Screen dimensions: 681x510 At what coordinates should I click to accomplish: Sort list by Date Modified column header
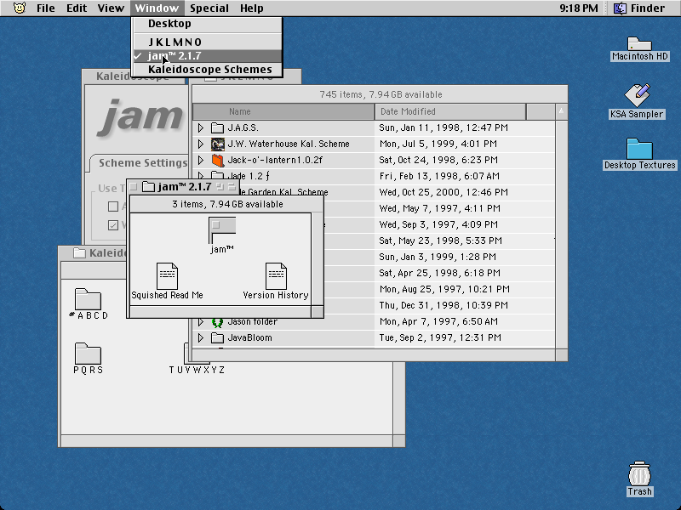point(450,111)
